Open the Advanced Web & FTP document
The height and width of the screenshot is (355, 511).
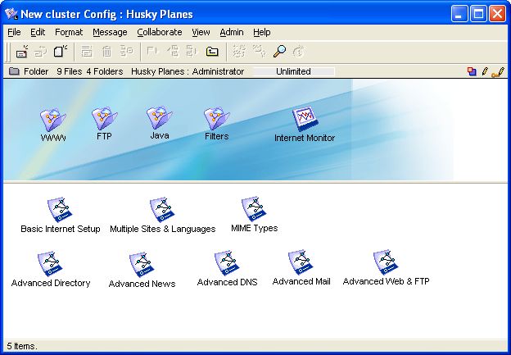click(x=386, y=263)
